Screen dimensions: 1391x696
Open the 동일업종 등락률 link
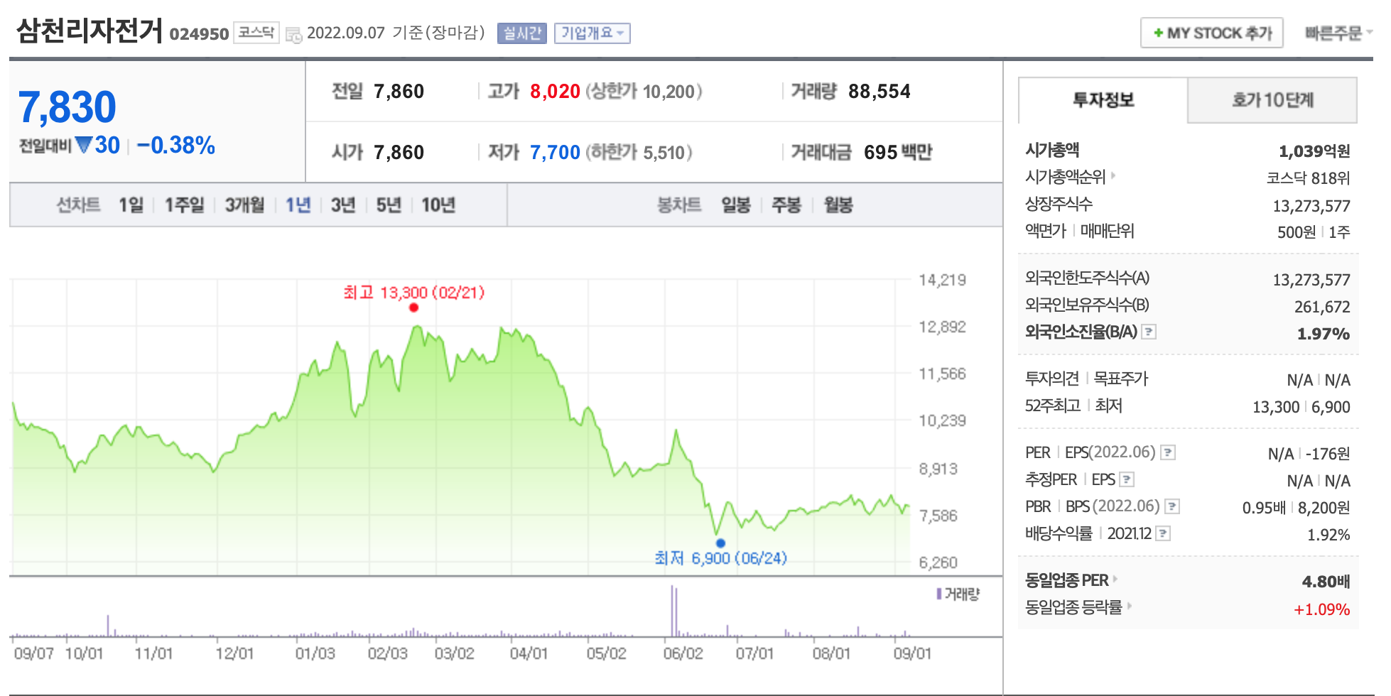click(x=1073, y=607)
